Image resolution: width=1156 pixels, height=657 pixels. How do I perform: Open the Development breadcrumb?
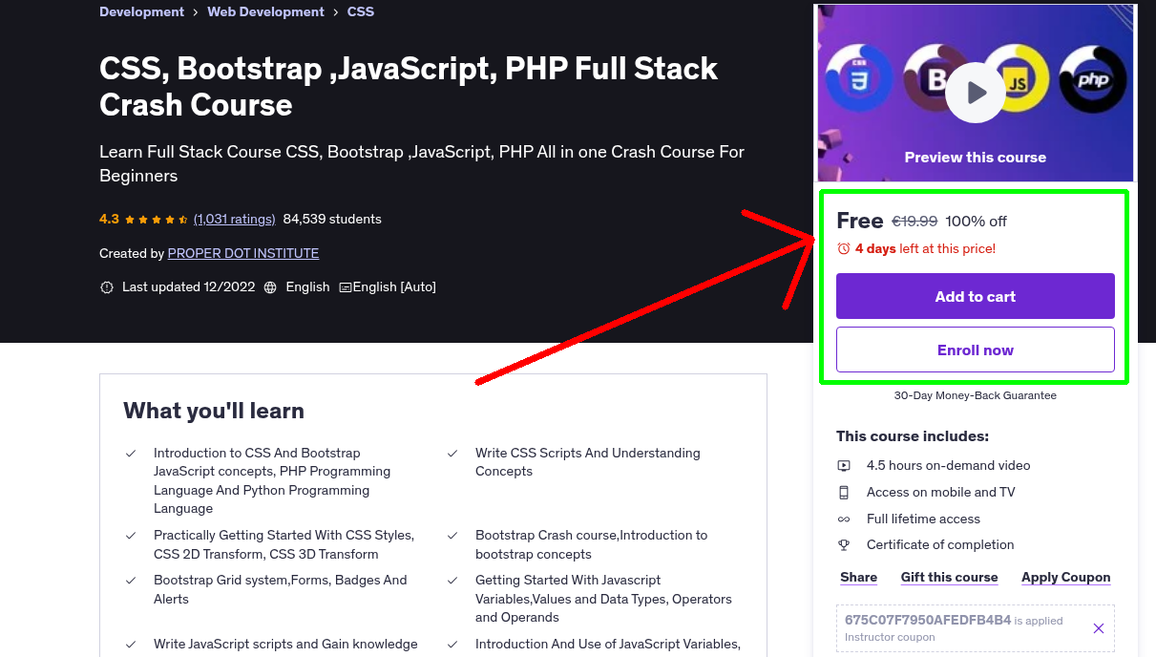pos(141,12)
